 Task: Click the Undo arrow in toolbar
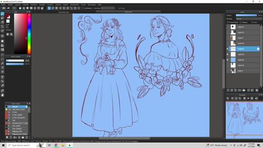(4, 8)
